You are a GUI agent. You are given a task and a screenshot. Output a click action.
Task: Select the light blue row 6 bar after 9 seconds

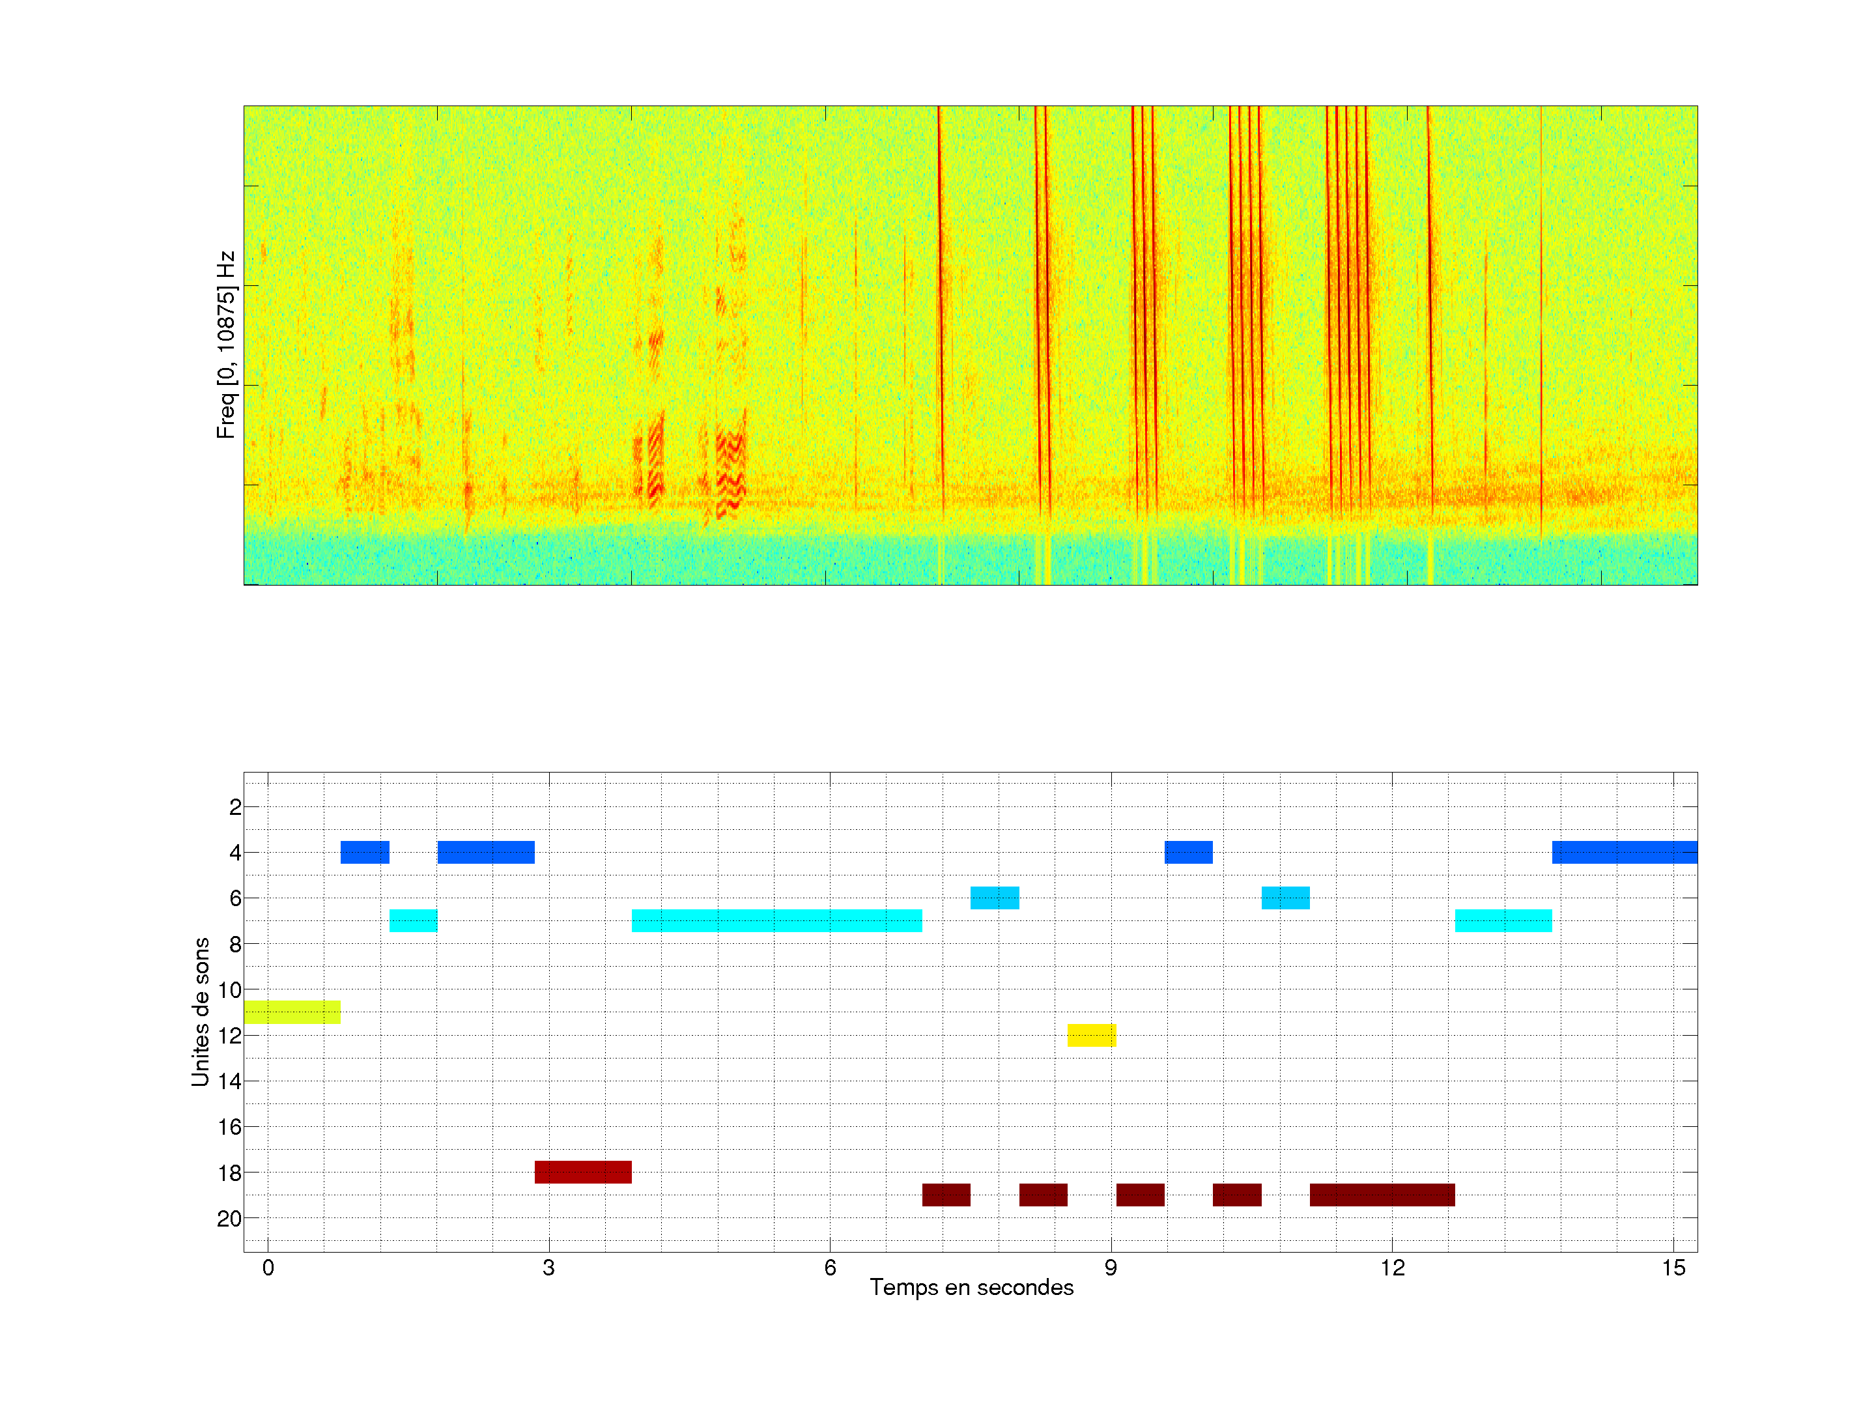tap(1285, 898)
